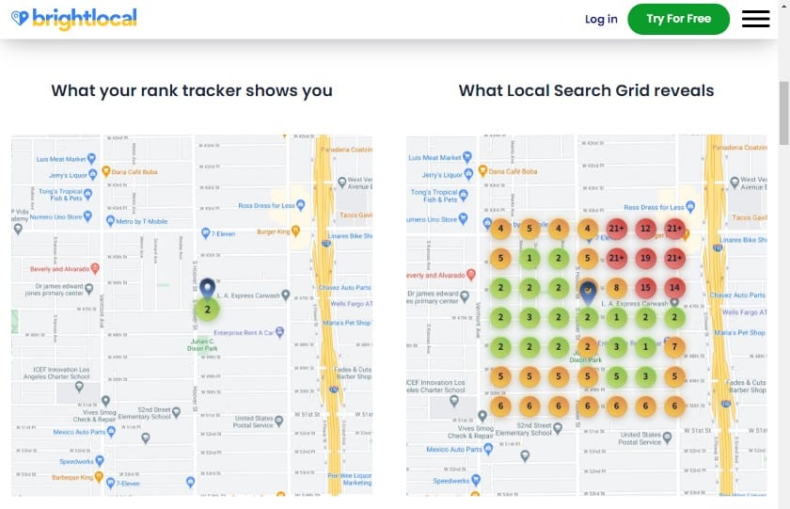Screen dimensions: 790x509
Task: Click the red grid marker showing 14
Action: pyautogui.click(x=674, y=288)
